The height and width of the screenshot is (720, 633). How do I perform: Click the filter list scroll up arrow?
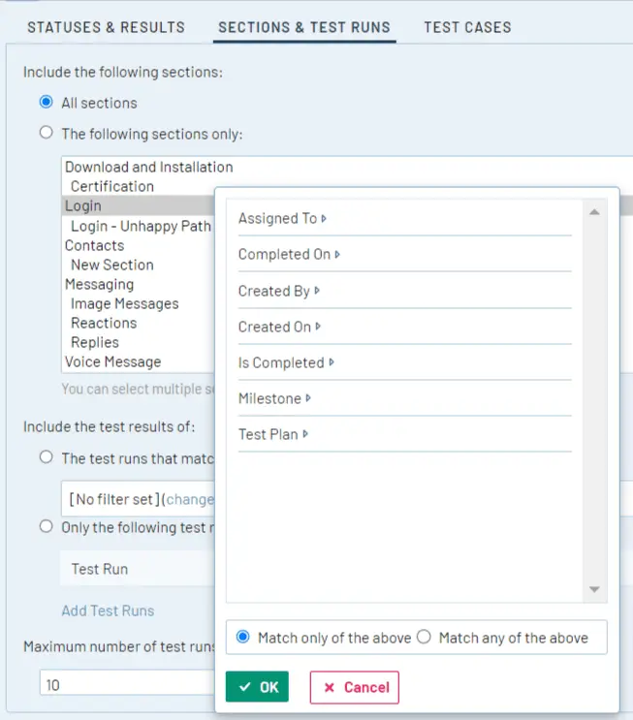(594, 212)
